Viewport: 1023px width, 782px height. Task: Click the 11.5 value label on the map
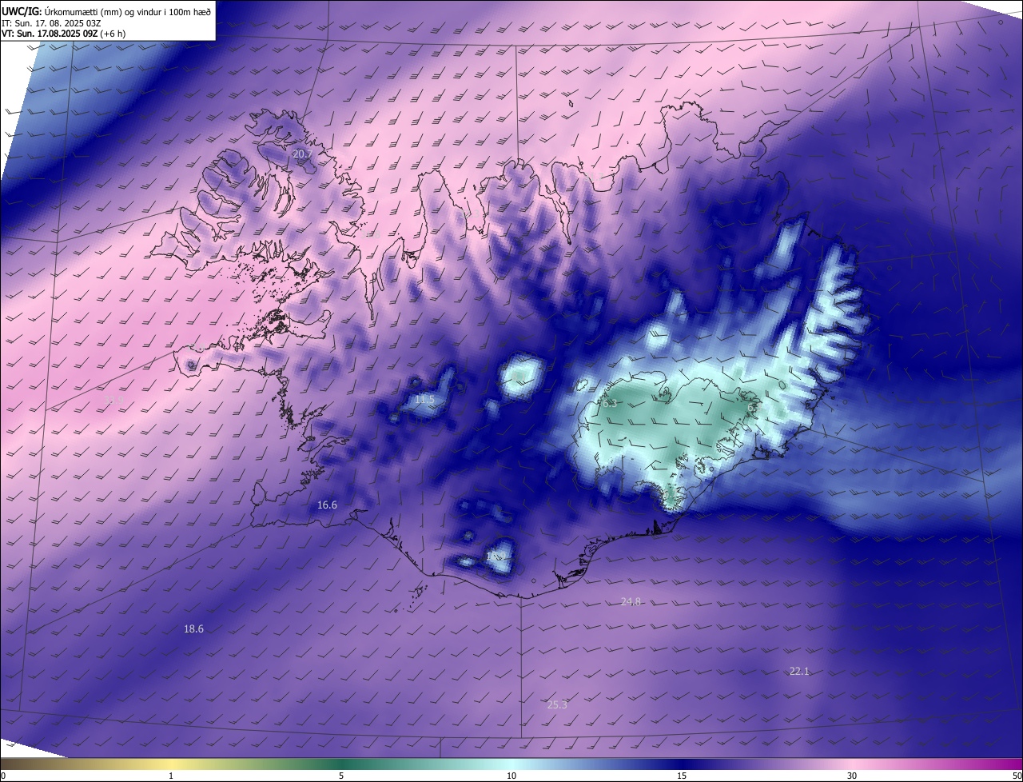click(x=424, y=399)
